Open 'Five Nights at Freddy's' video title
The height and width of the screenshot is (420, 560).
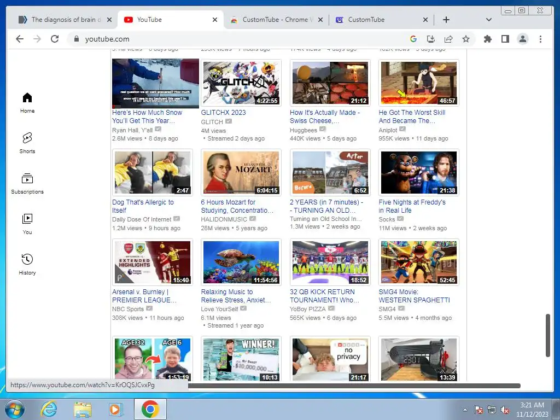pyautogui.click(x=412, y=206)
